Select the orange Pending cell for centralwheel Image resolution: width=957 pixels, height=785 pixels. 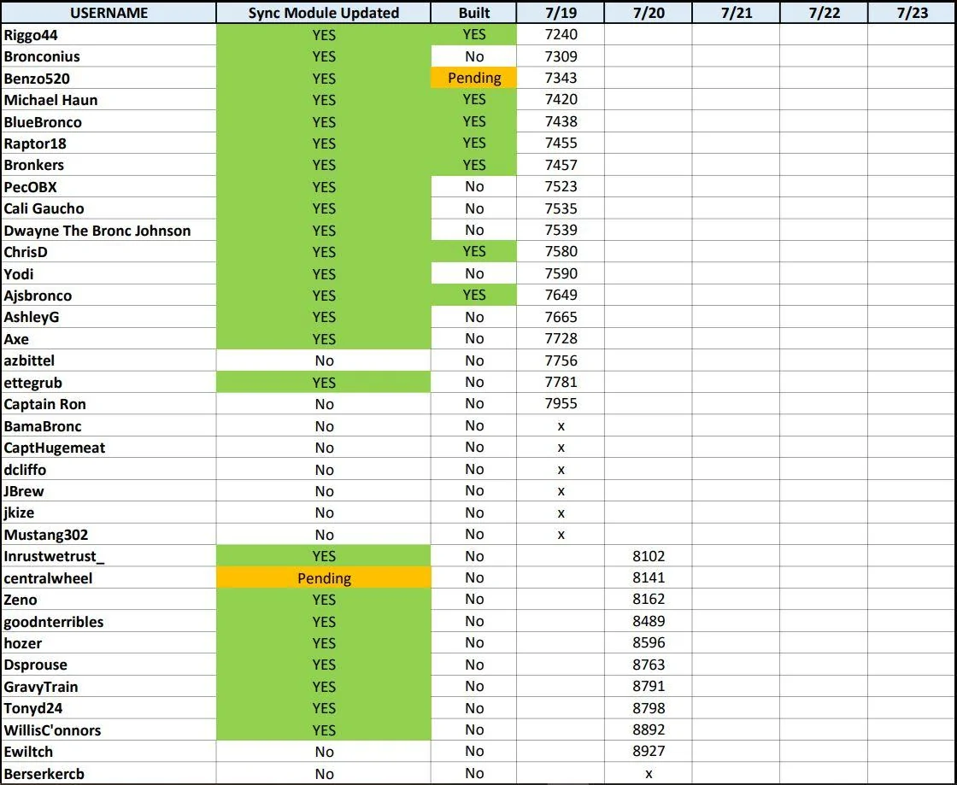pyautogui.click(x=324, y=577)
